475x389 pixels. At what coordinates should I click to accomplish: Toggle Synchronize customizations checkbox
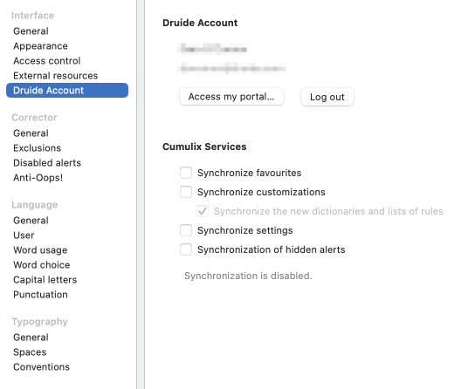tap(186, 192)
